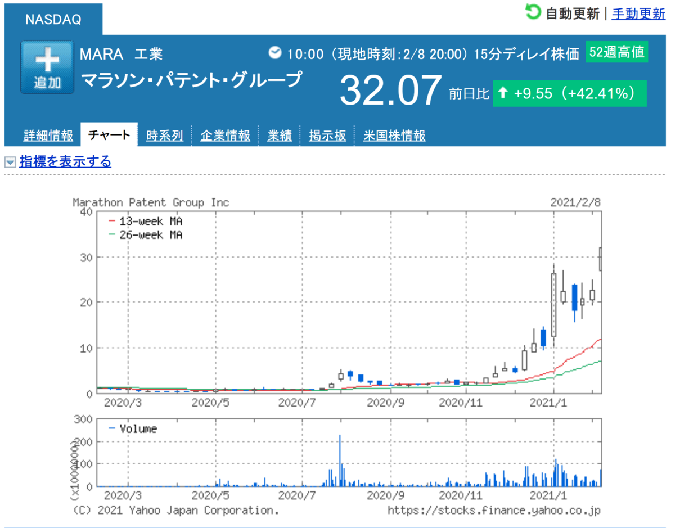Click the Yahoo Japan Corporation copyright text
Image resolution: width=675 pixels, height=528 pixels.
tap(176, 511)
